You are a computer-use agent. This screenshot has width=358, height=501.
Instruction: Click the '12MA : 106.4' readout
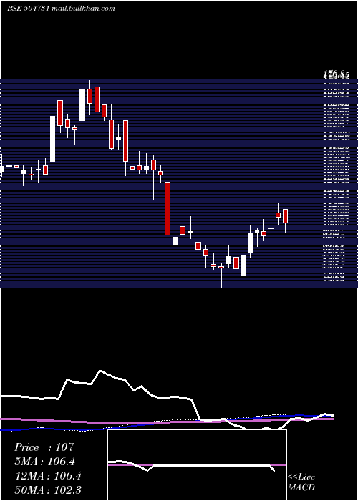(48, 476)
